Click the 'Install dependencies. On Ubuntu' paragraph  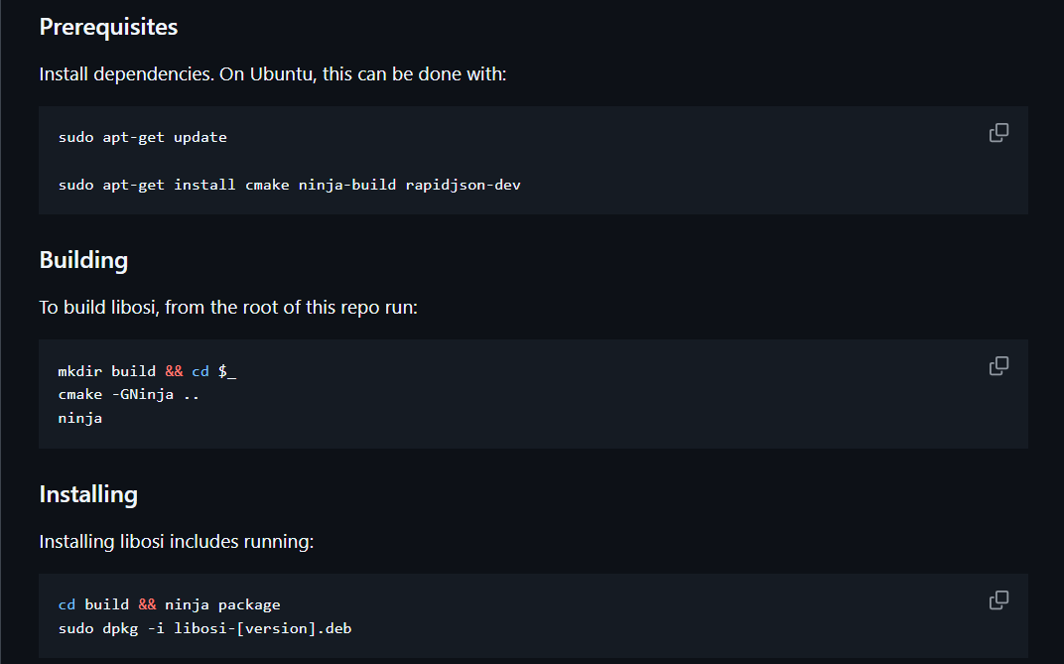coord(273,73)
